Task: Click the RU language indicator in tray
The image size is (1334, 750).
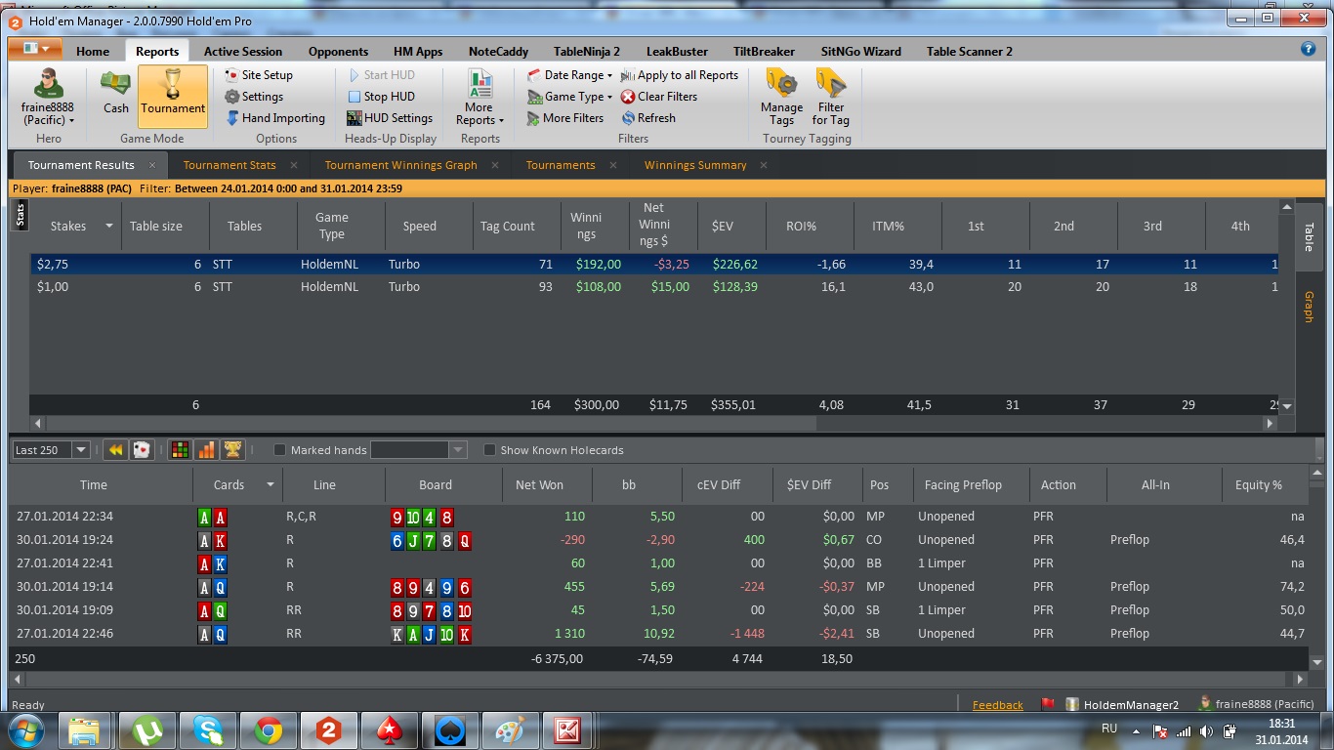Action: tap(1109, 729)
